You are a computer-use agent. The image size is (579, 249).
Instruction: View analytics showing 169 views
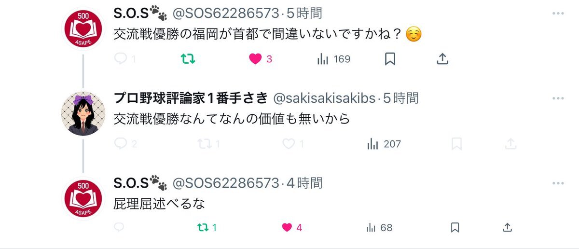click(x=333, y=59)
